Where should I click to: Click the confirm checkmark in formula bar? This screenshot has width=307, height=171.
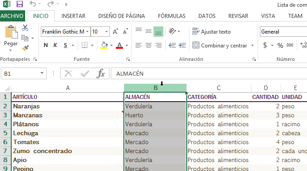coord(85,73)
